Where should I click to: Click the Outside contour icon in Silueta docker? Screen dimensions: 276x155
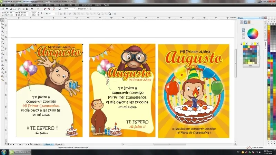[249, 22]
